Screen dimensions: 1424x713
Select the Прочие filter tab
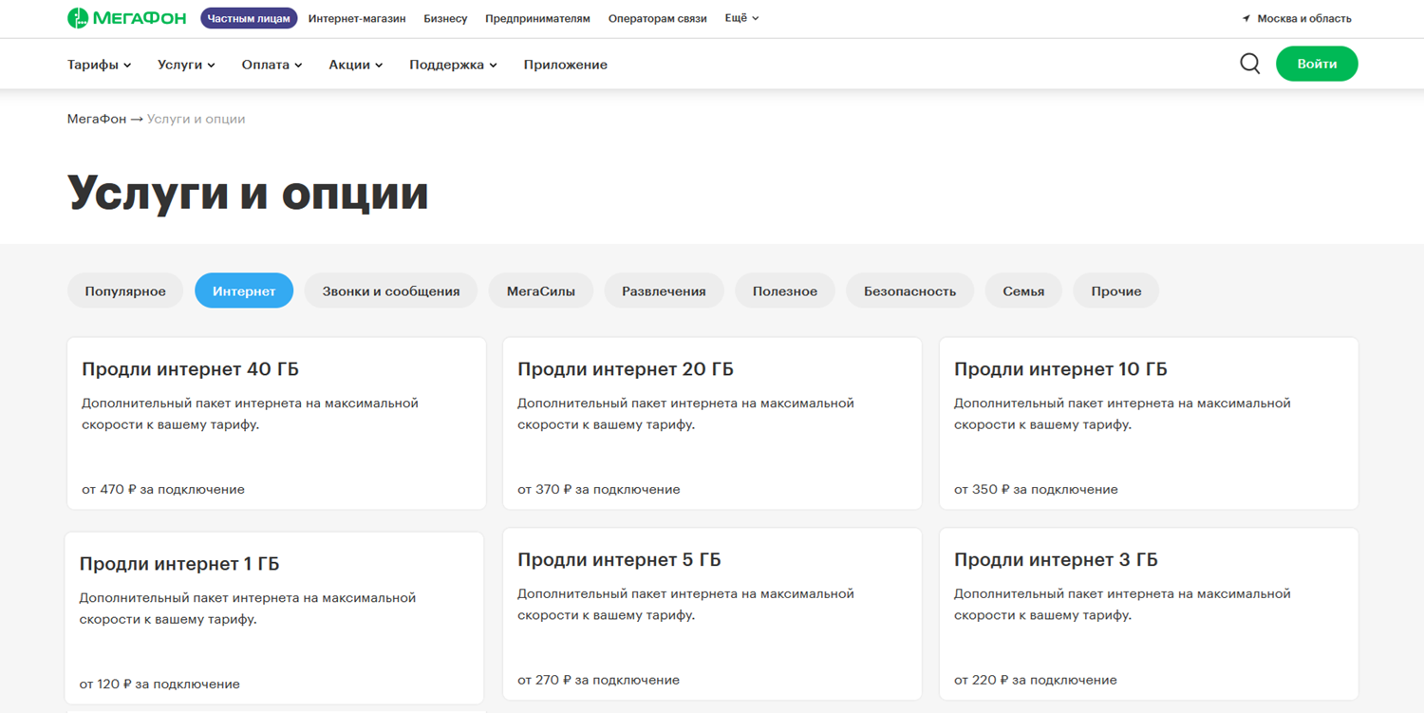coord(1116,291)
